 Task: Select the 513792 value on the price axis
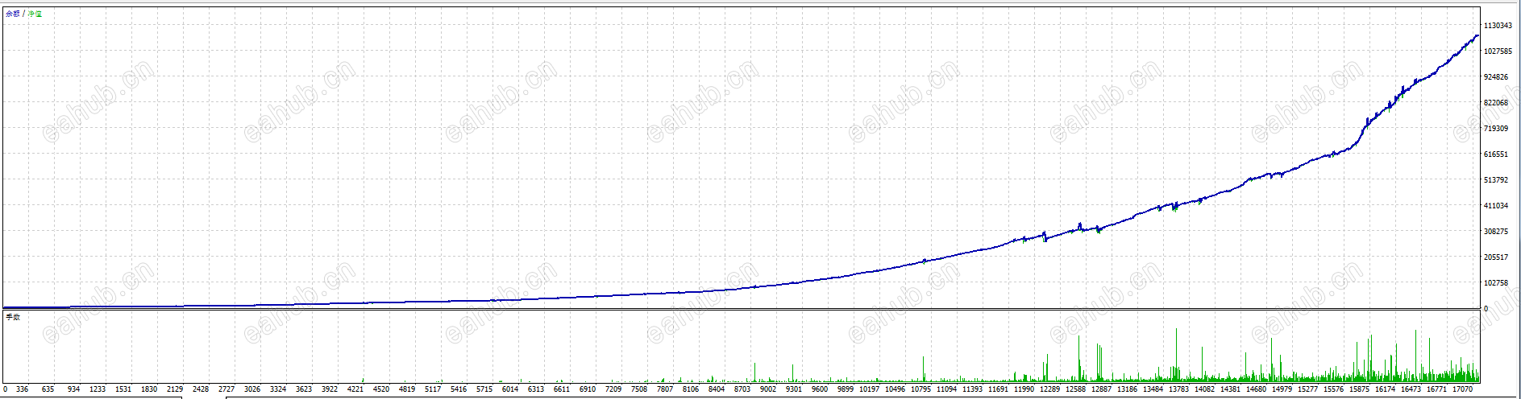(x=1496, y=180)
